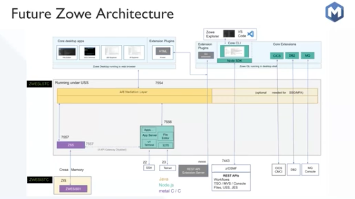
Task: Select the Telnet box
Action: coord(167,168)
